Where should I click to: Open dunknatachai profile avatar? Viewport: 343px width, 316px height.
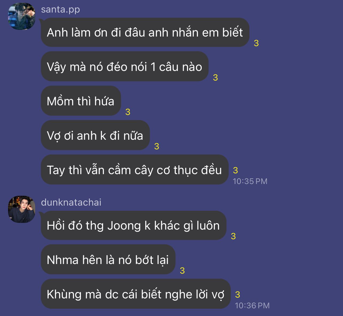click(22, 209)
